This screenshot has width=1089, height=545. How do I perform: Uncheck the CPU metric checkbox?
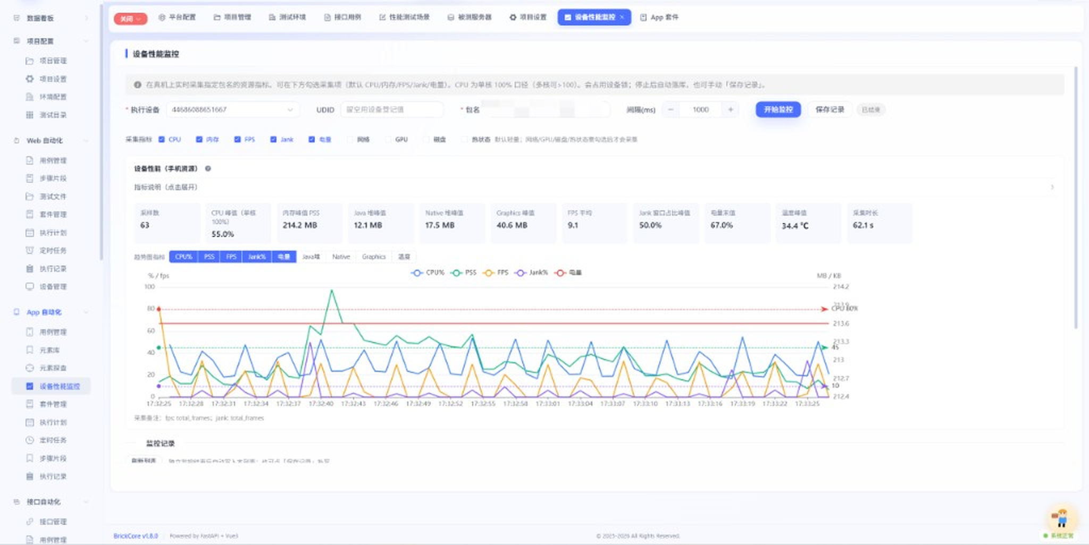pyautogui.click(x=162, y=140)
